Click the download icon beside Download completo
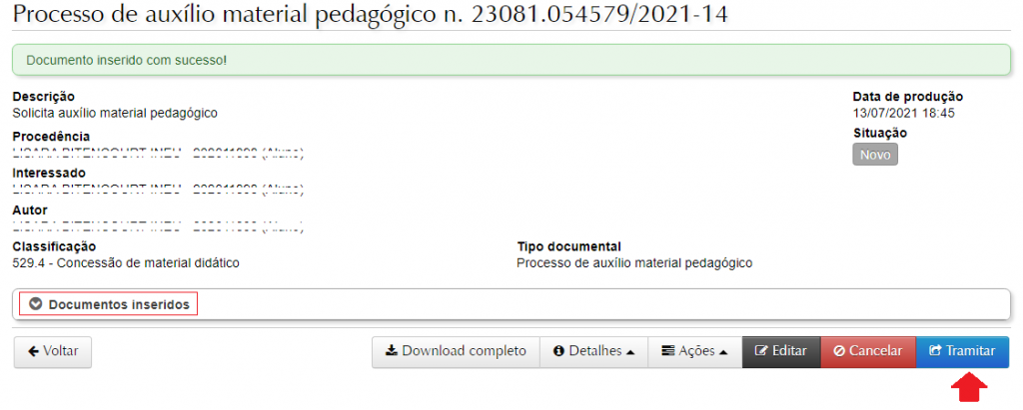This screenshot has height=410, width=1023. tap(392, 352)
